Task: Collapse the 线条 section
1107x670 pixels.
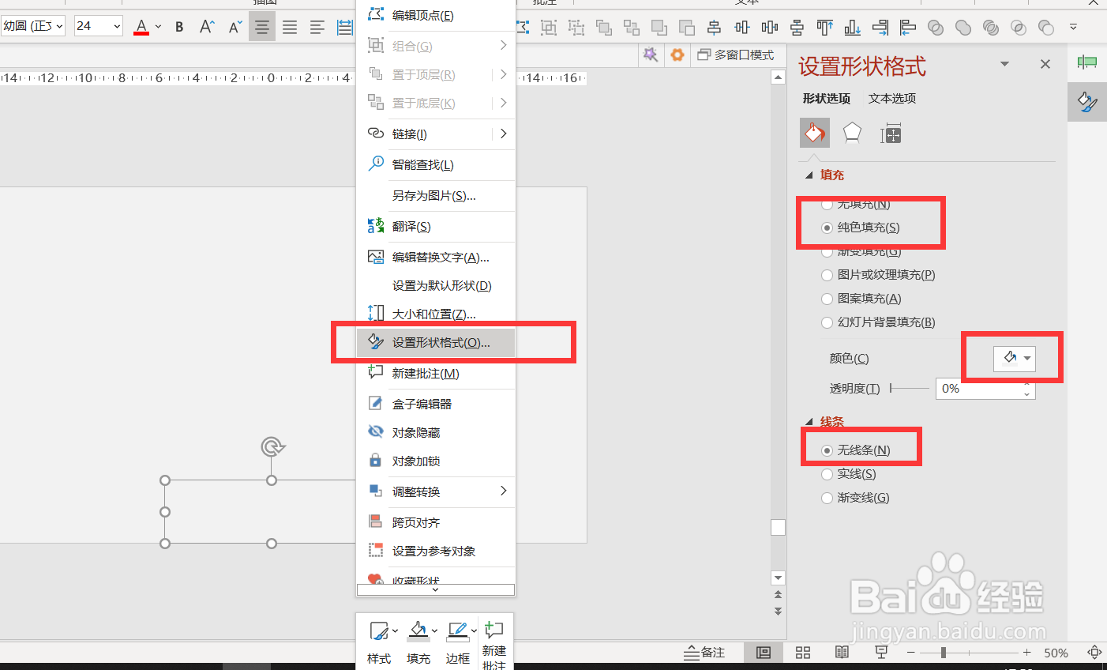Action: point(809,422)
